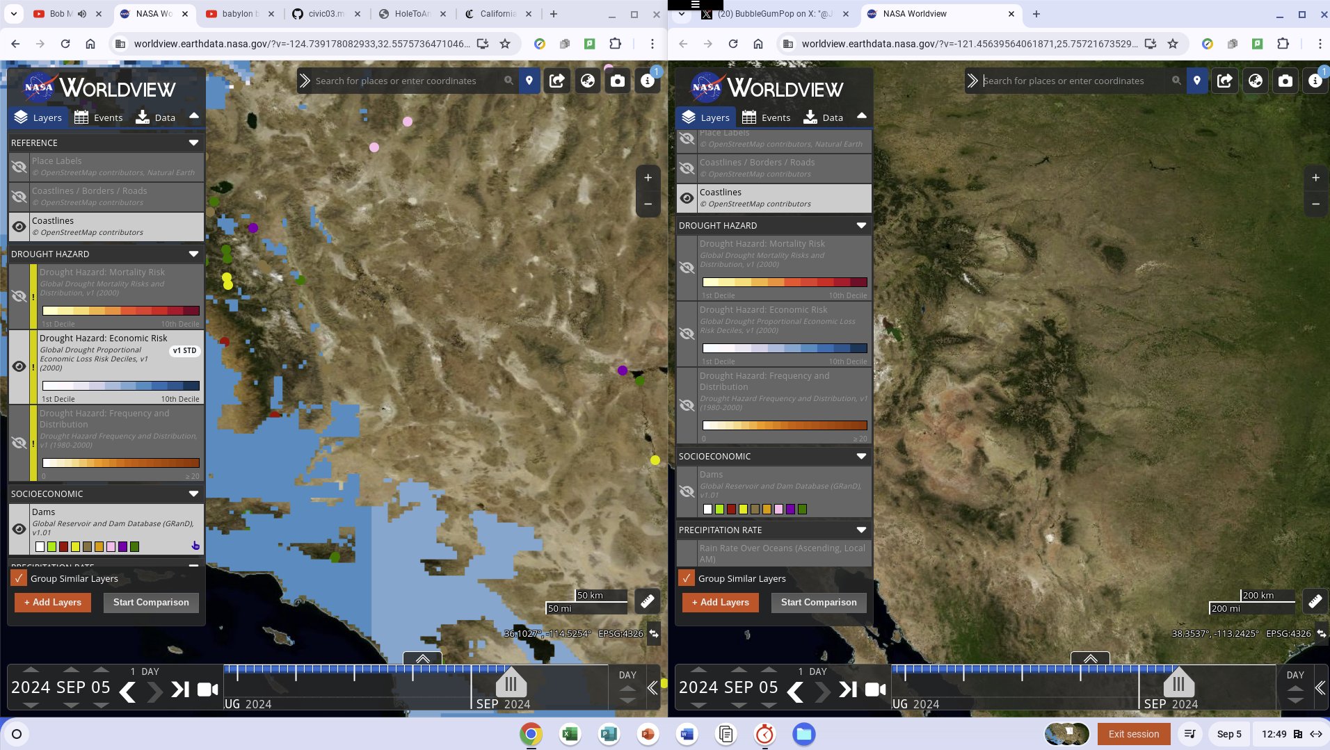Zoom out on left map
Viewport: 1330px width, 750px height.
click(x=648, y=204)
